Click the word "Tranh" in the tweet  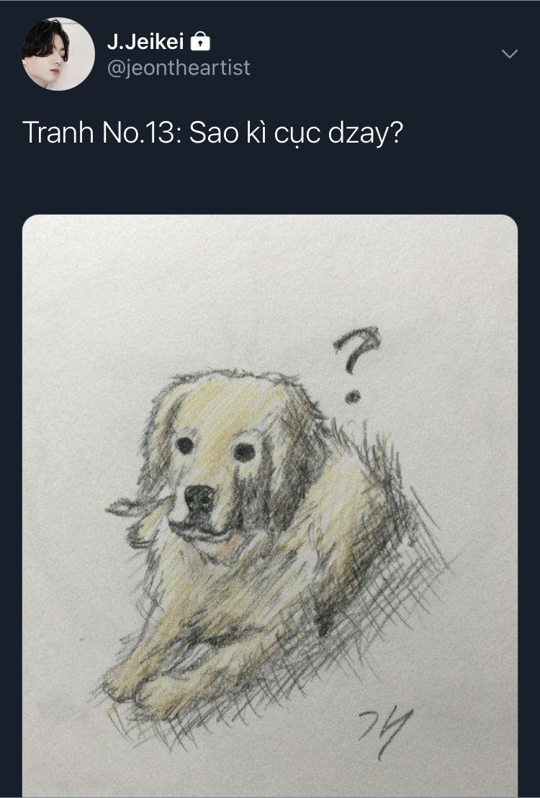(58, 133)
